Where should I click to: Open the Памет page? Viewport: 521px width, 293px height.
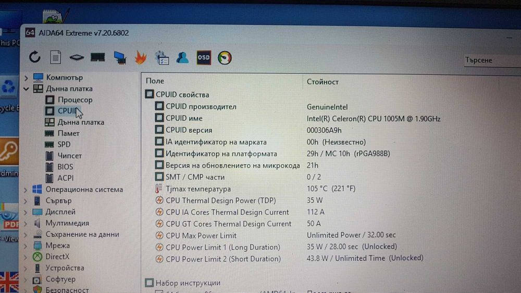pos(68,133)
